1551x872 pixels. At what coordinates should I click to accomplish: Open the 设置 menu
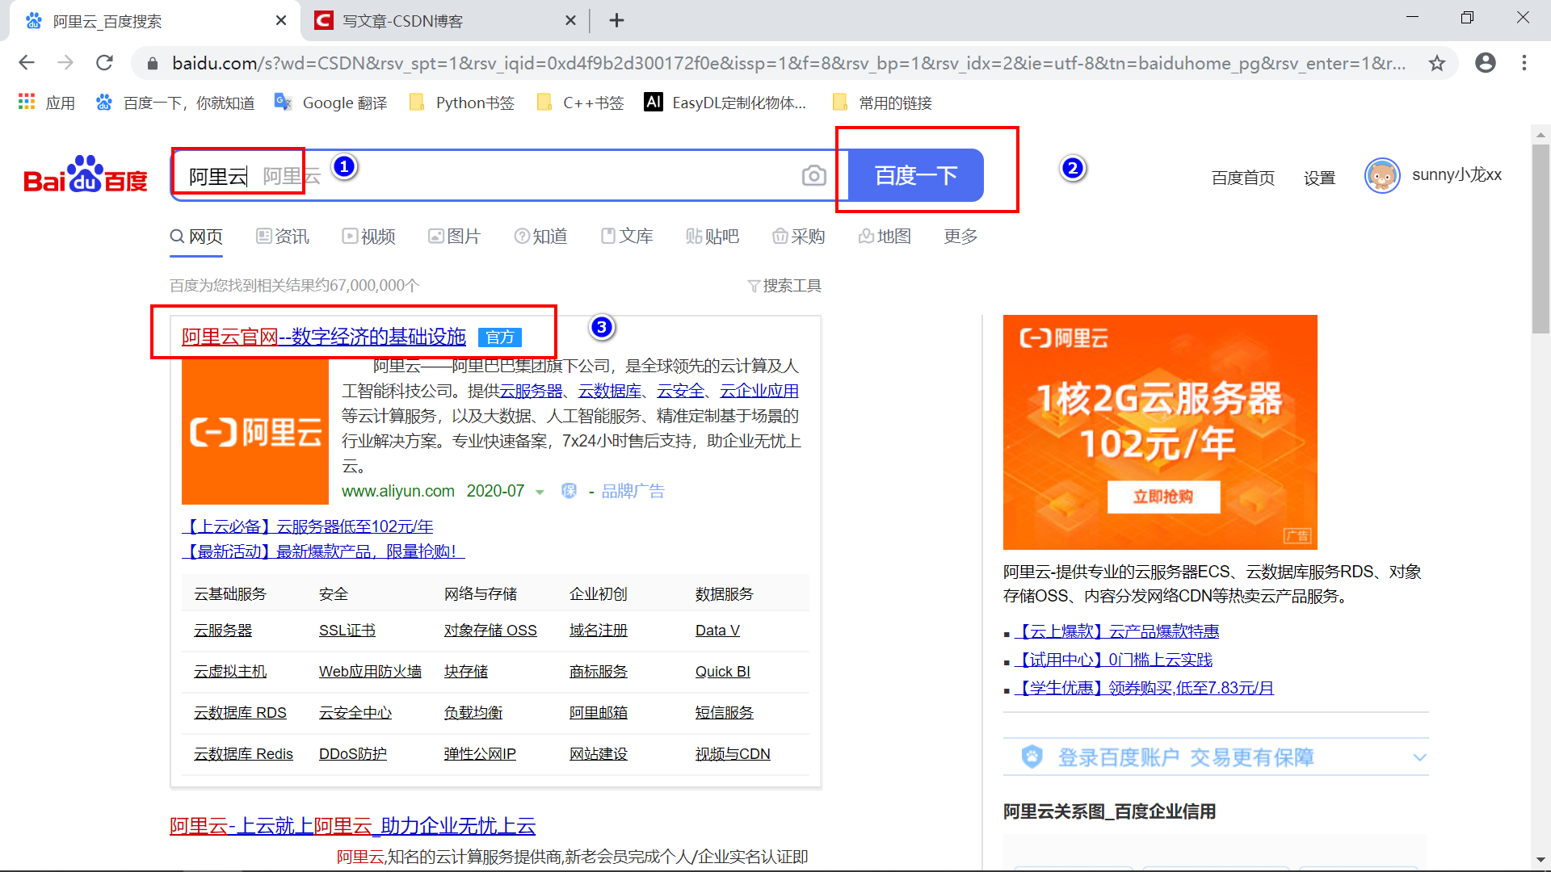pyautogui.click(x=1319, y=178)
